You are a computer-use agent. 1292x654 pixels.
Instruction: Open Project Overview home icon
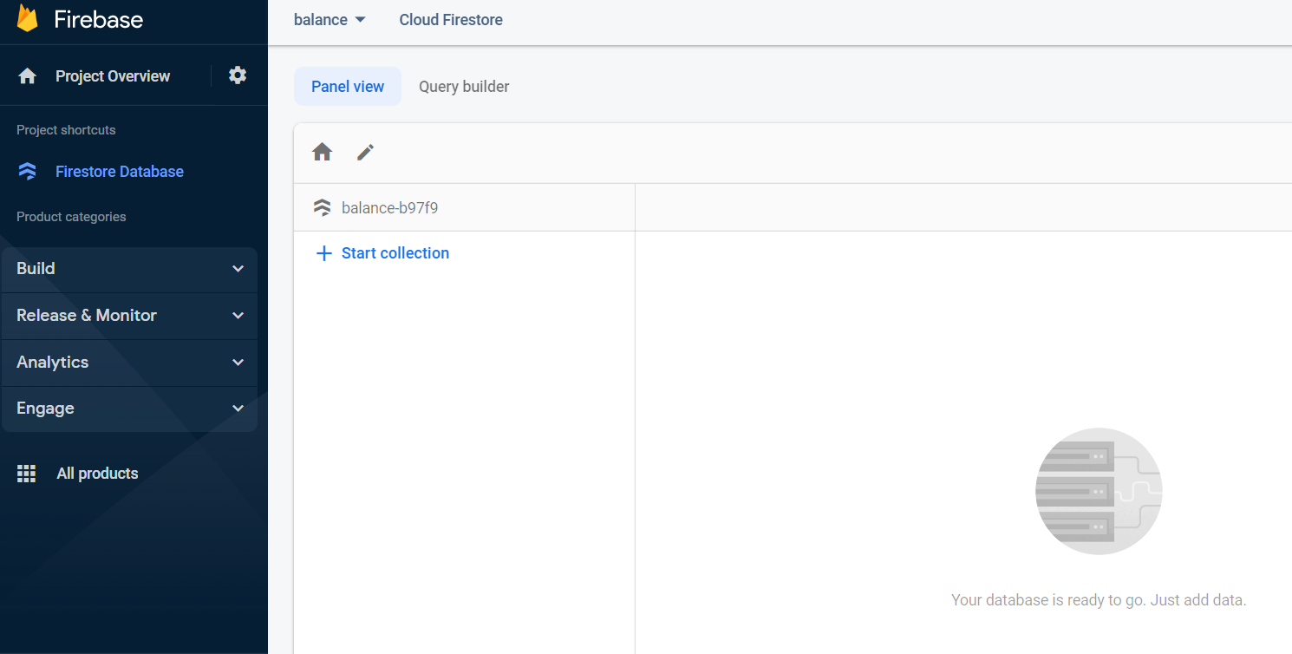(28, 76)
